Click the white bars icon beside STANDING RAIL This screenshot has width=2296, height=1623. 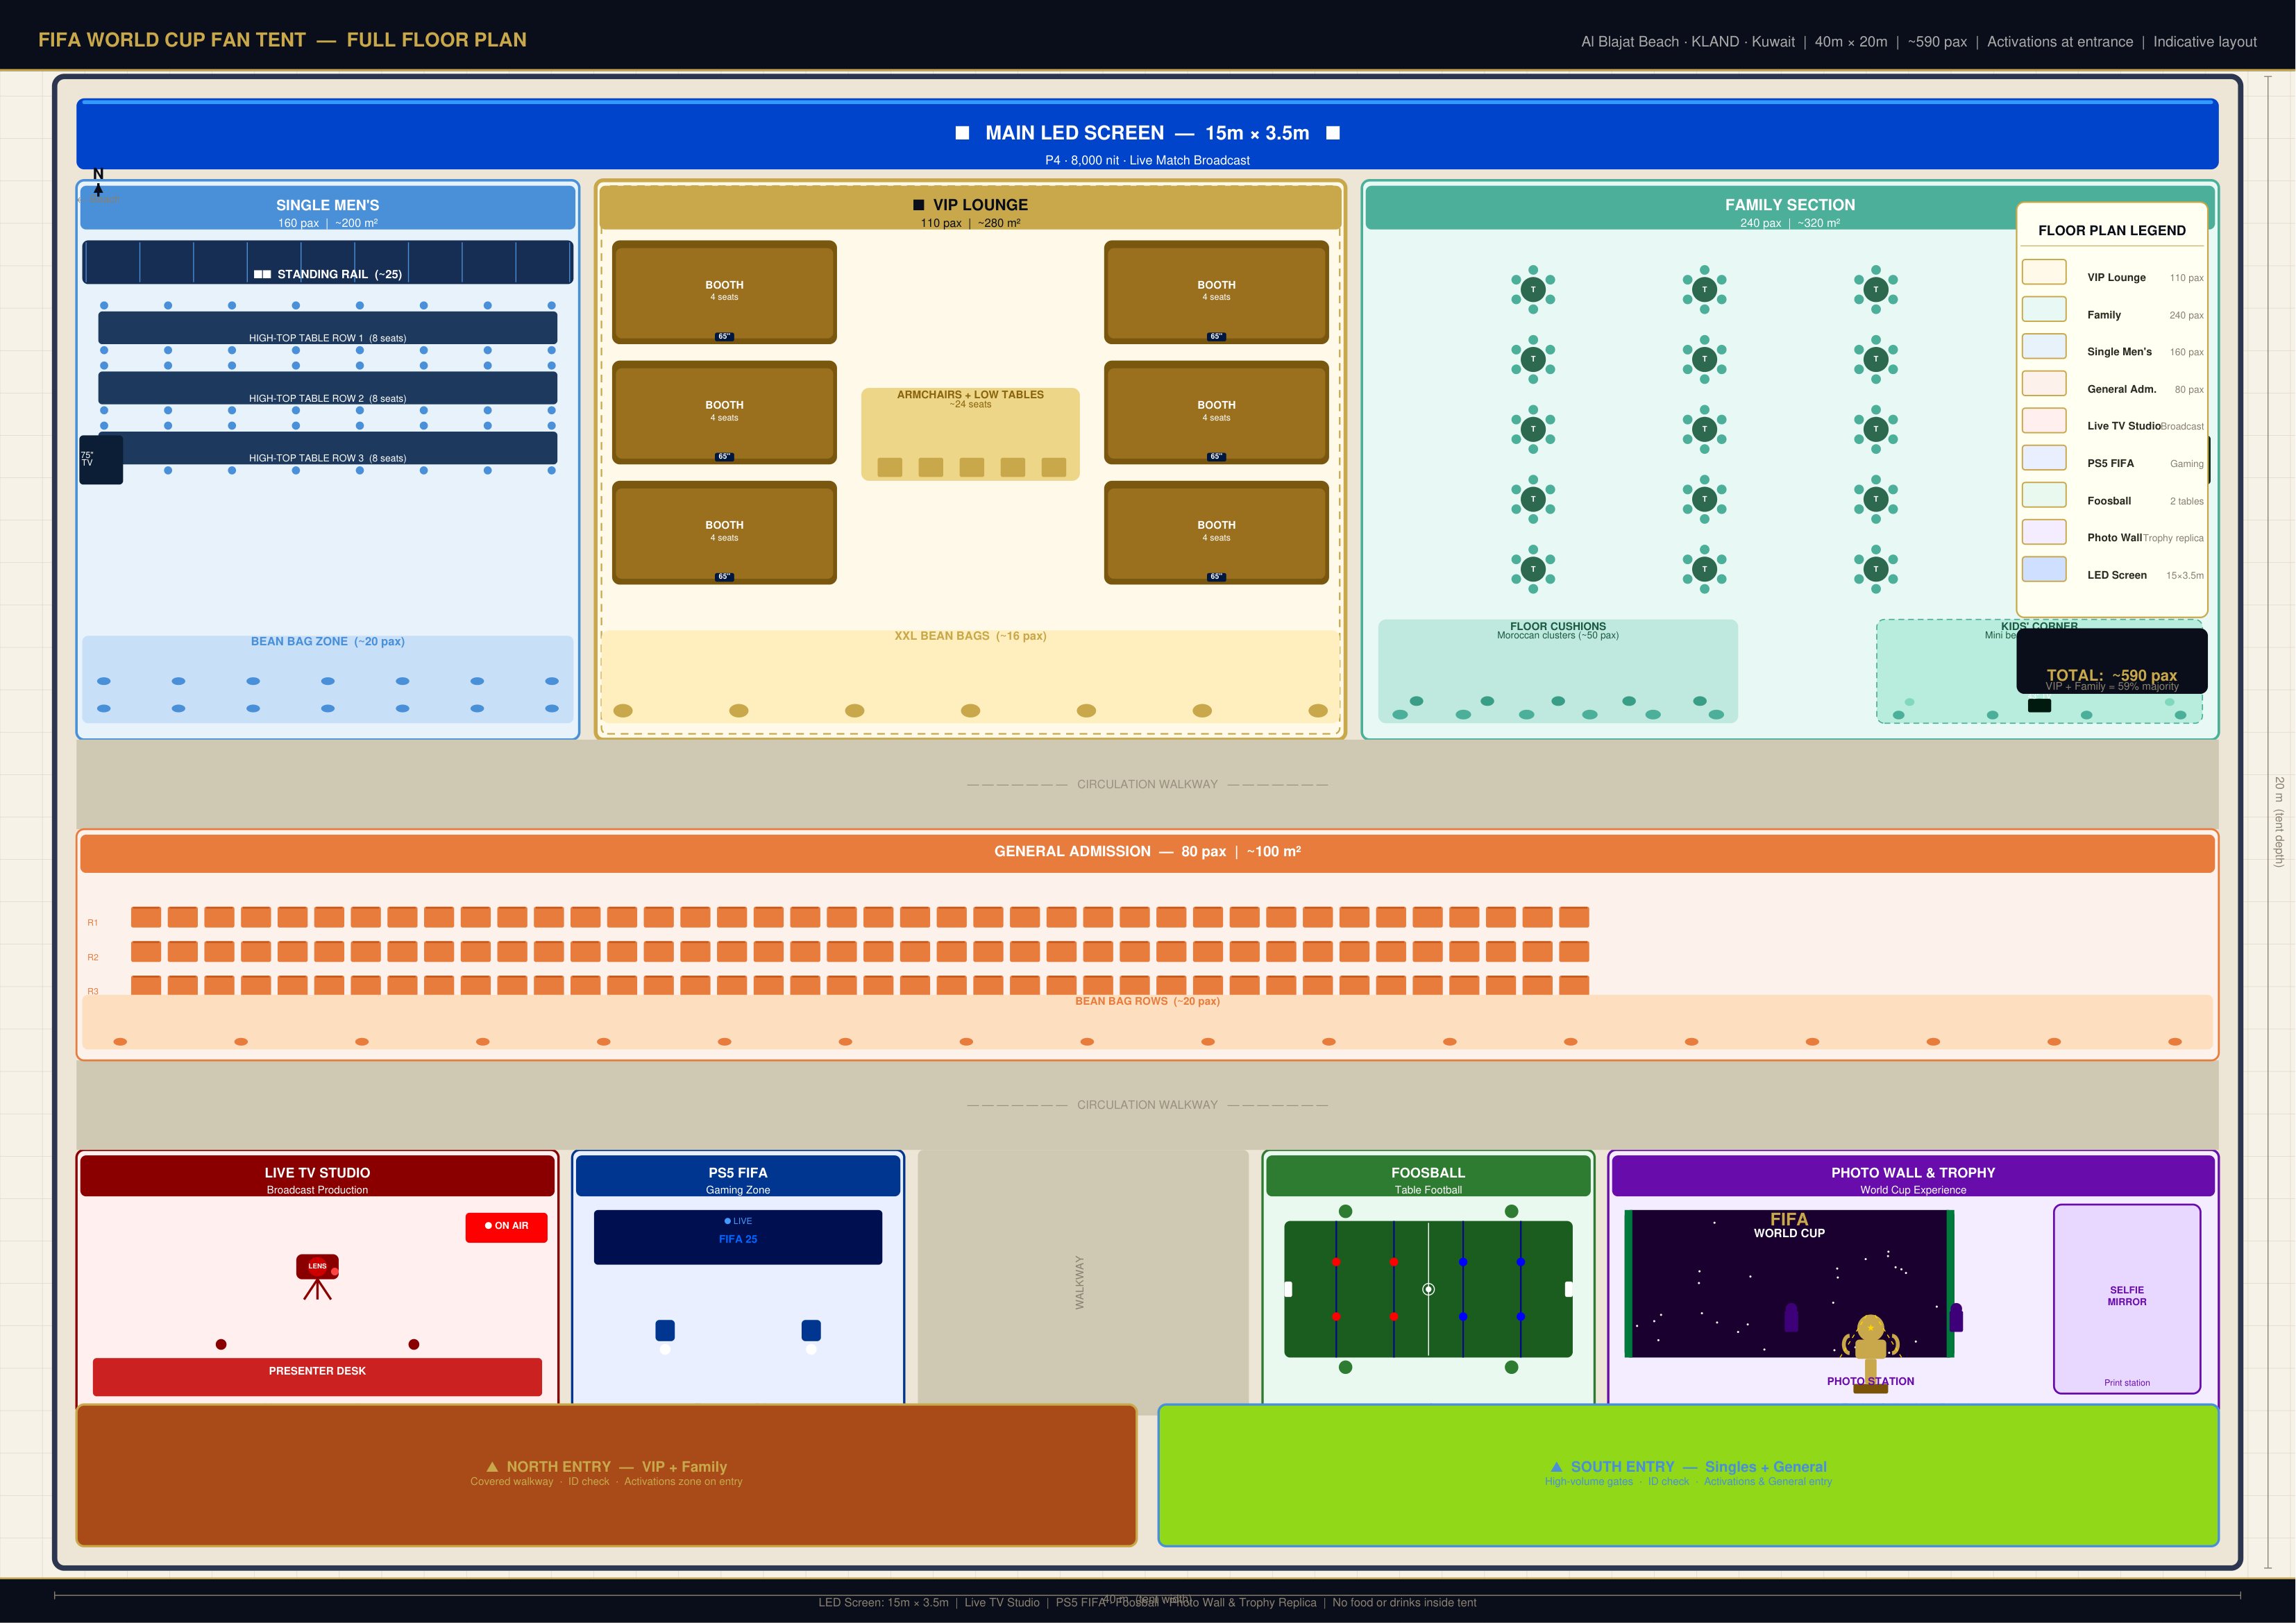tap(262, 274)
